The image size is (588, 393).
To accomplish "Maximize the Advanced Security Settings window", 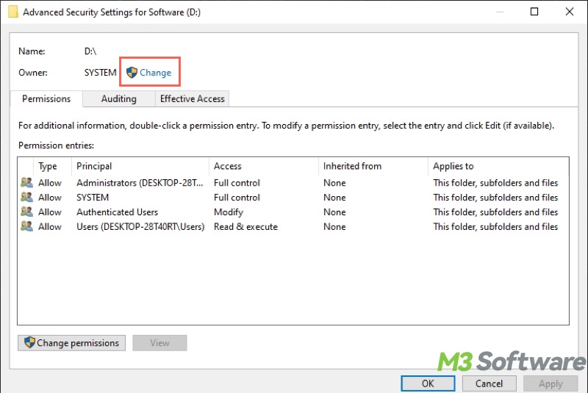I will 534,12.
